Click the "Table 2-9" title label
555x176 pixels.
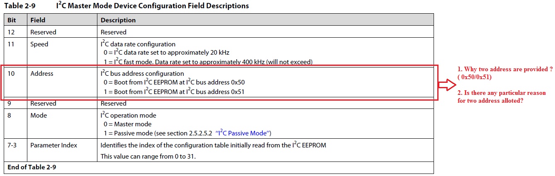(22, 6)
